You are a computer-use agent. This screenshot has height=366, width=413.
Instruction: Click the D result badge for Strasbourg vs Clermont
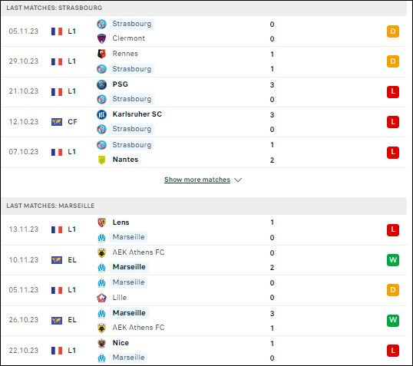(x=393, y=31)
